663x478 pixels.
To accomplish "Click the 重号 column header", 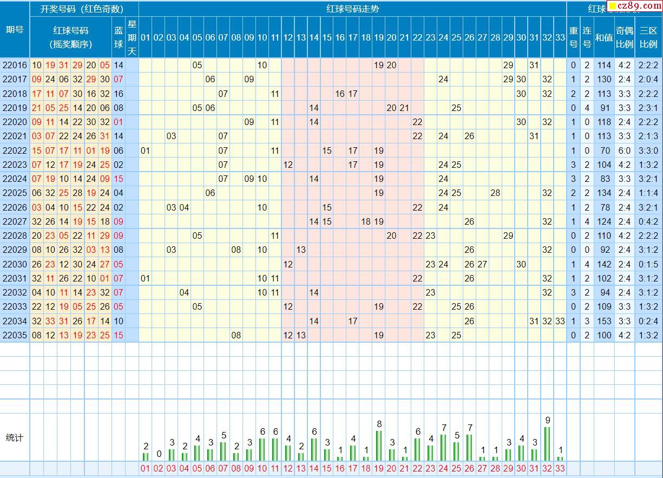I will coord(574,37).
